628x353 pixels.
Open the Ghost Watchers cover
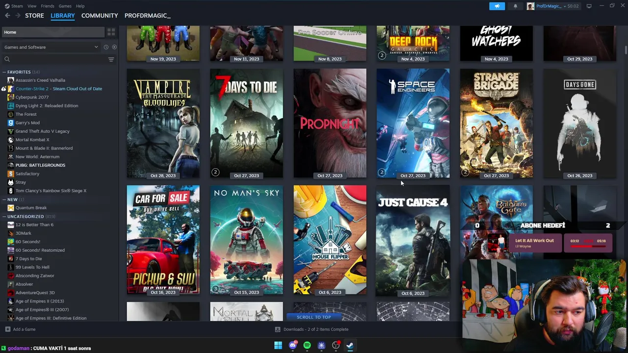click(497, 44)
